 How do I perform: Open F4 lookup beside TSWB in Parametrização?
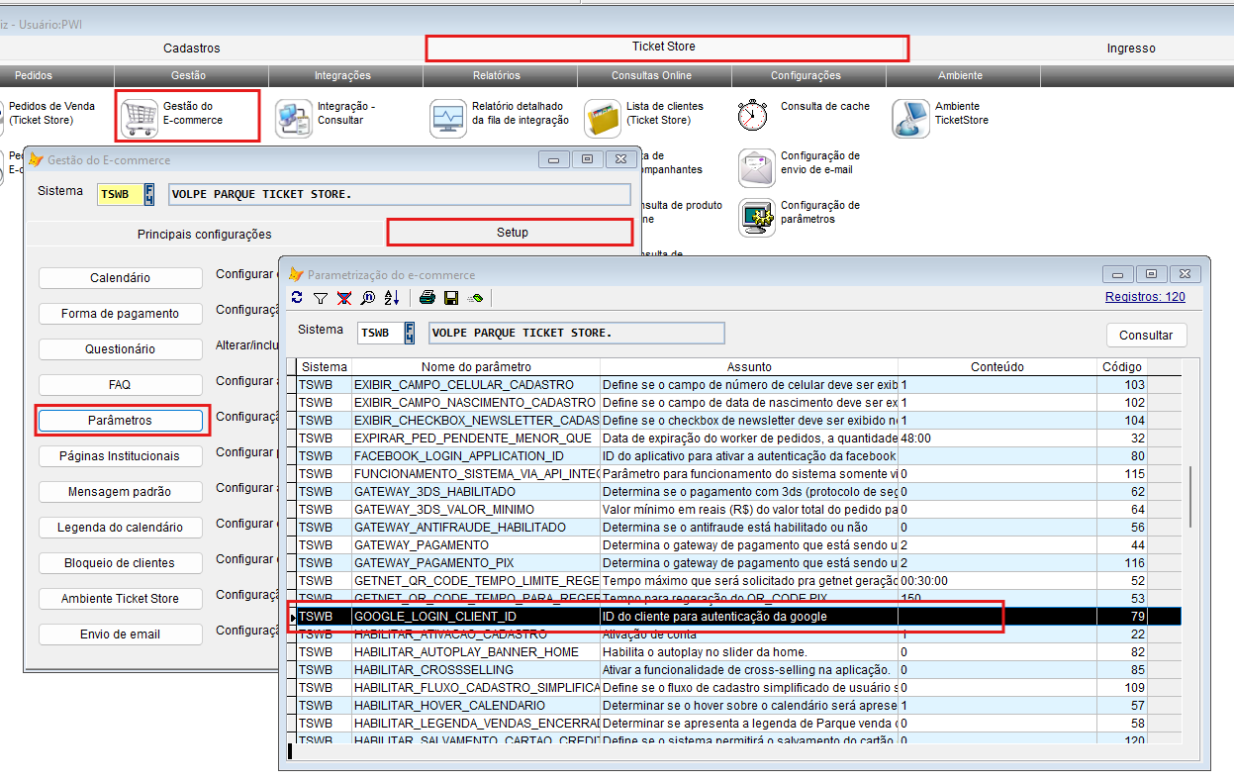(x=410, y=334)
